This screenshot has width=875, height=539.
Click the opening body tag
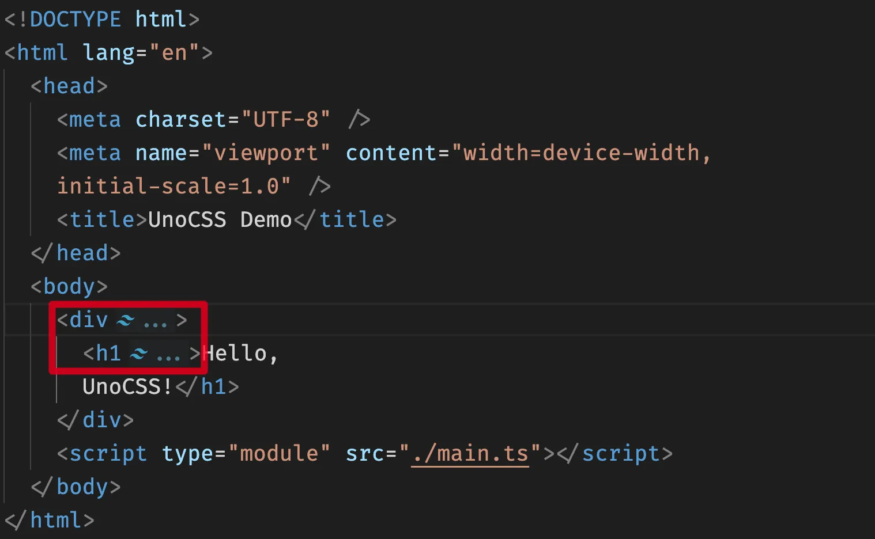[69, 287]
